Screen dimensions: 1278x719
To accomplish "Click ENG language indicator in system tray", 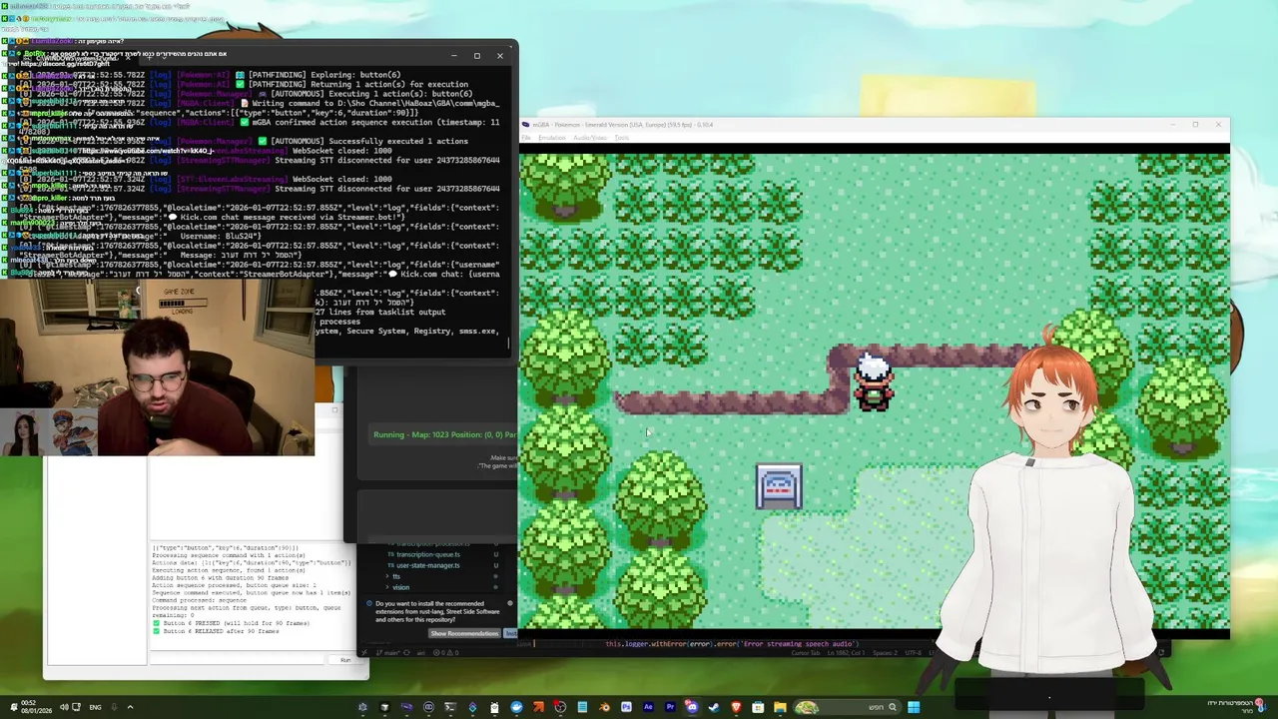I will tap(95, 707).
